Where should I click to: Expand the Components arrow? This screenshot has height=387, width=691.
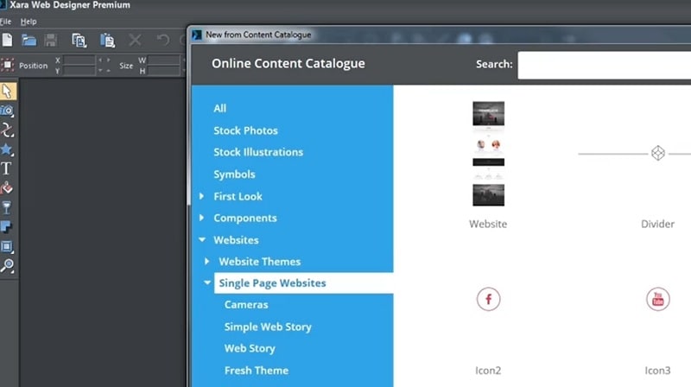pyautogui.click(x=201, y=218)
